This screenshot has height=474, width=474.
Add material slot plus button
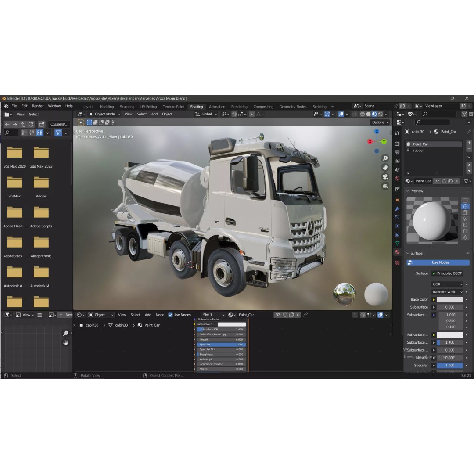tap(469, 143)
